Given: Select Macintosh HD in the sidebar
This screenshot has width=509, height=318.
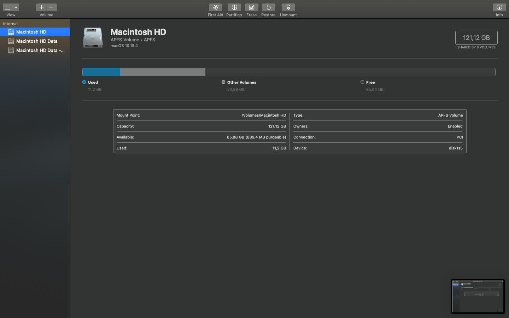Looking at the screenshot, I should click(x=35, y=32).
